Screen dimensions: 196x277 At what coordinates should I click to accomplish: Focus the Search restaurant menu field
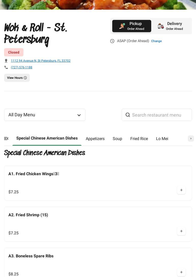[x=160, y=115]
